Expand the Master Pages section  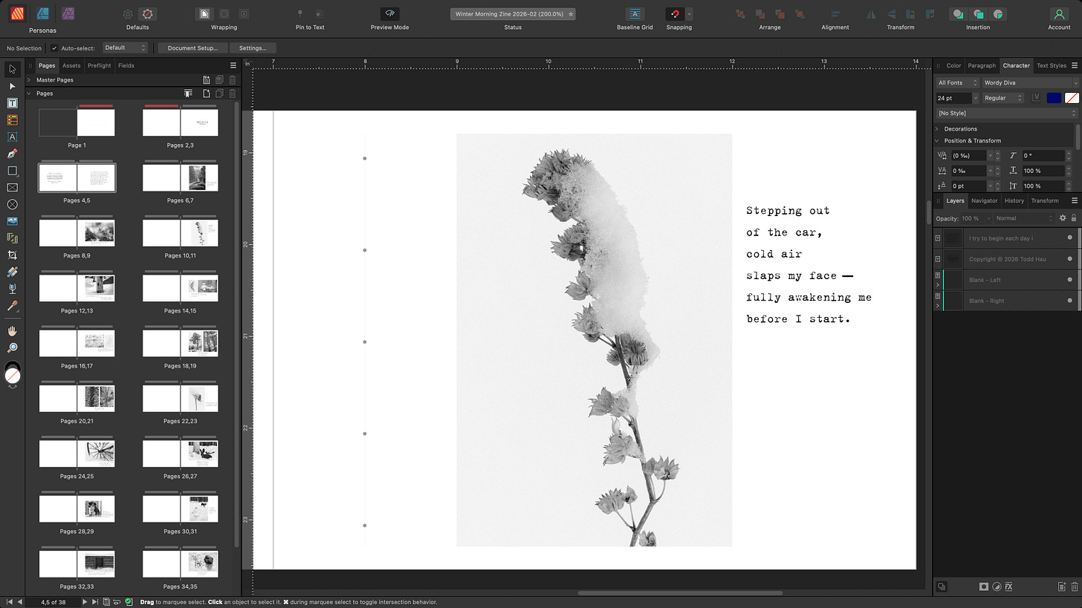pos(29,80)
